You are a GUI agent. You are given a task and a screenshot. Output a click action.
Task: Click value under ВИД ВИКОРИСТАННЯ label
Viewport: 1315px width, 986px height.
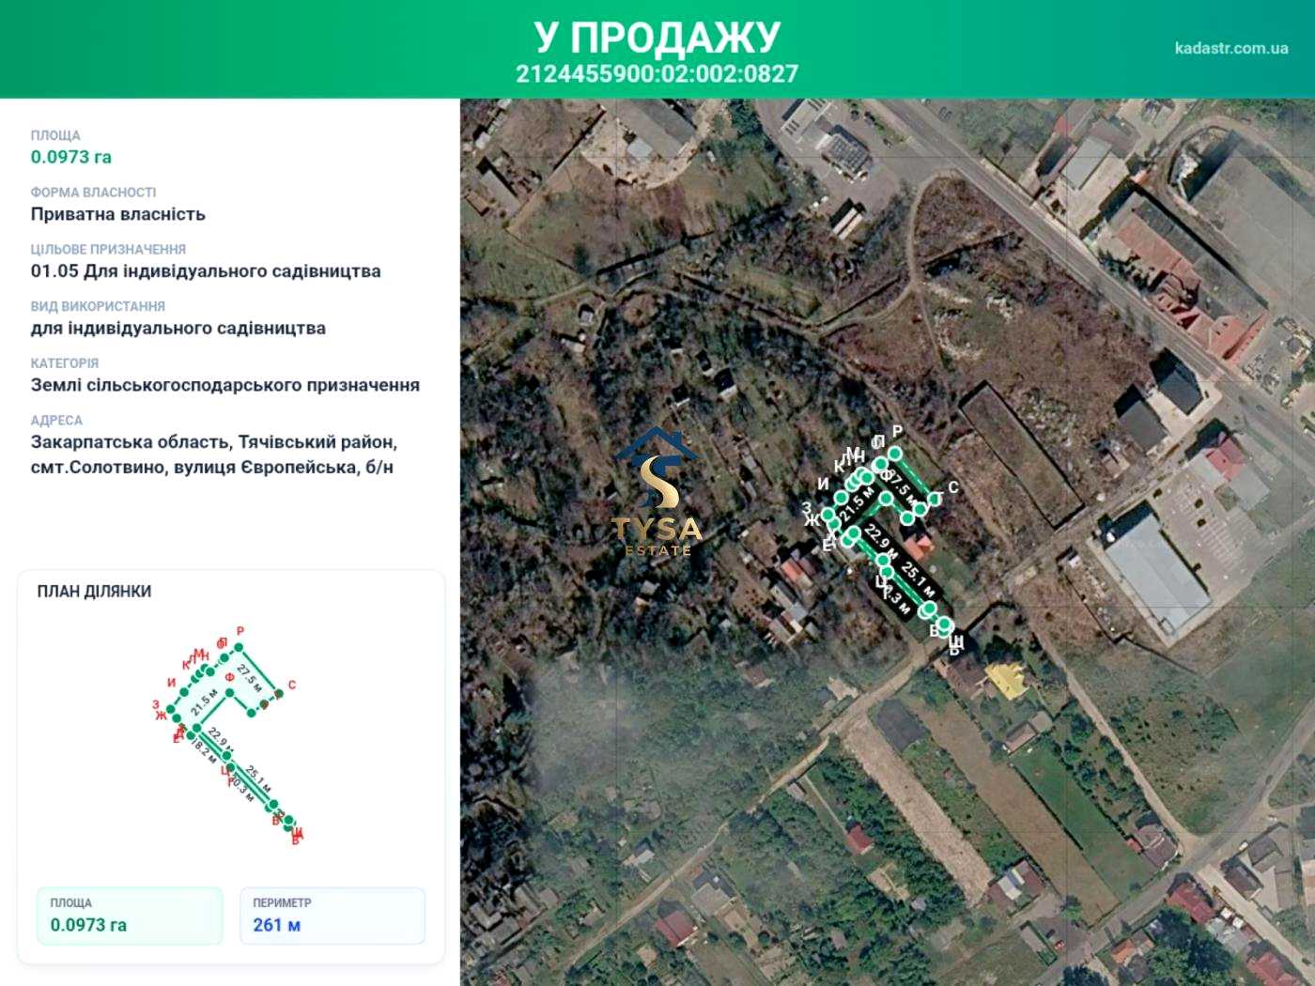tap(178, 329)
